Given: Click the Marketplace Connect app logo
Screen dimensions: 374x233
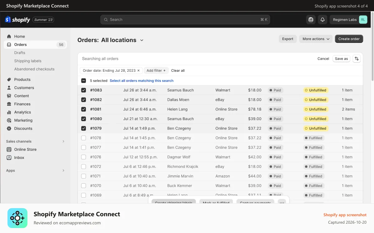Looking at the screenshot, I should click(17, 218).
